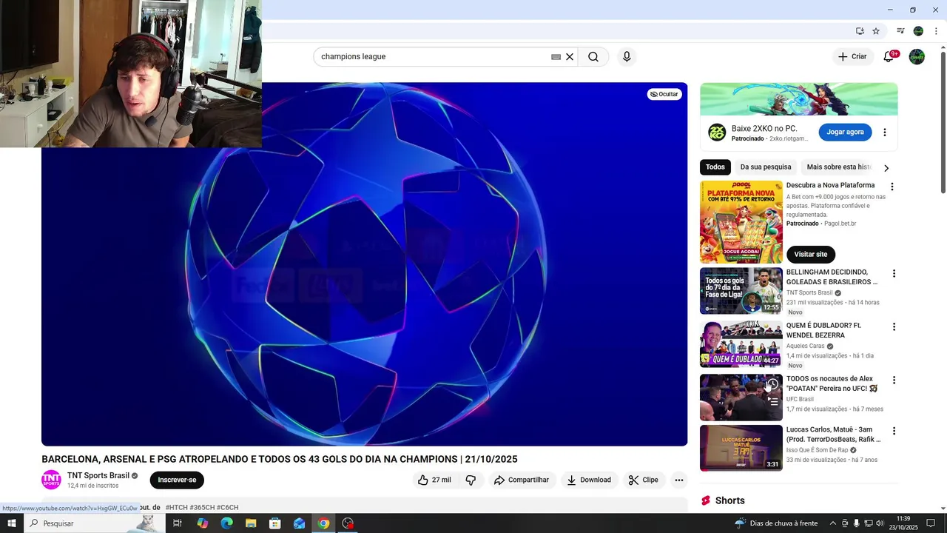This screenshot has width=947, height=533.
Task: Open YouTube account avatar menu
Action: pyautogui.click(x=917, y=56)
